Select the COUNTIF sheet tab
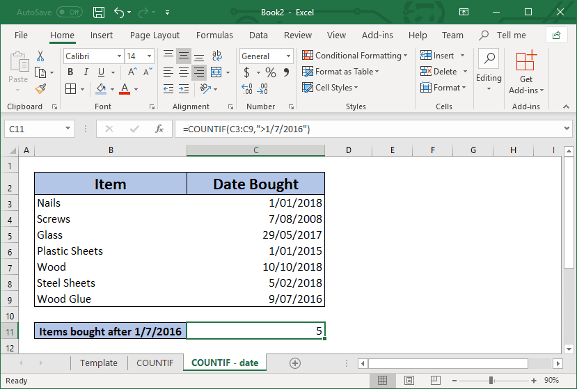The height and width of the screenshot is (389, 577). (155, 363)
